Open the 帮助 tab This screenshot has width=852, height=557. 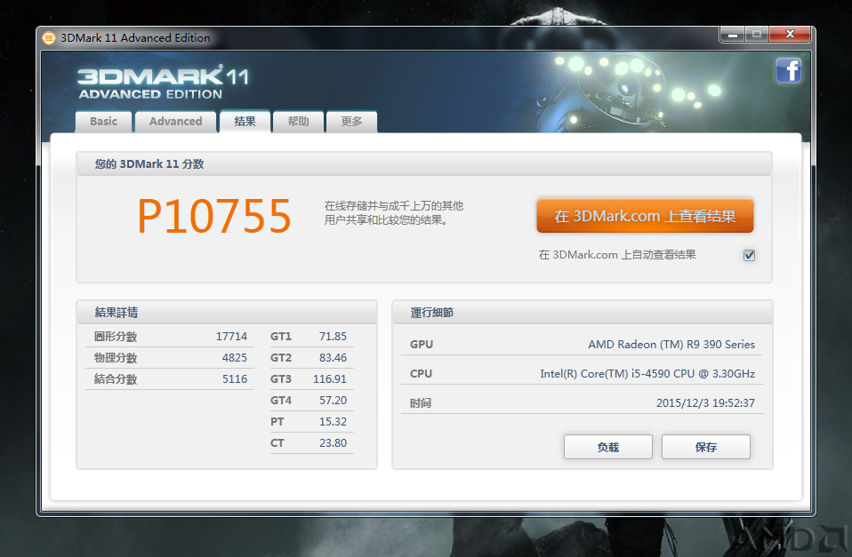pyautogui.click(x=298, y=122)
